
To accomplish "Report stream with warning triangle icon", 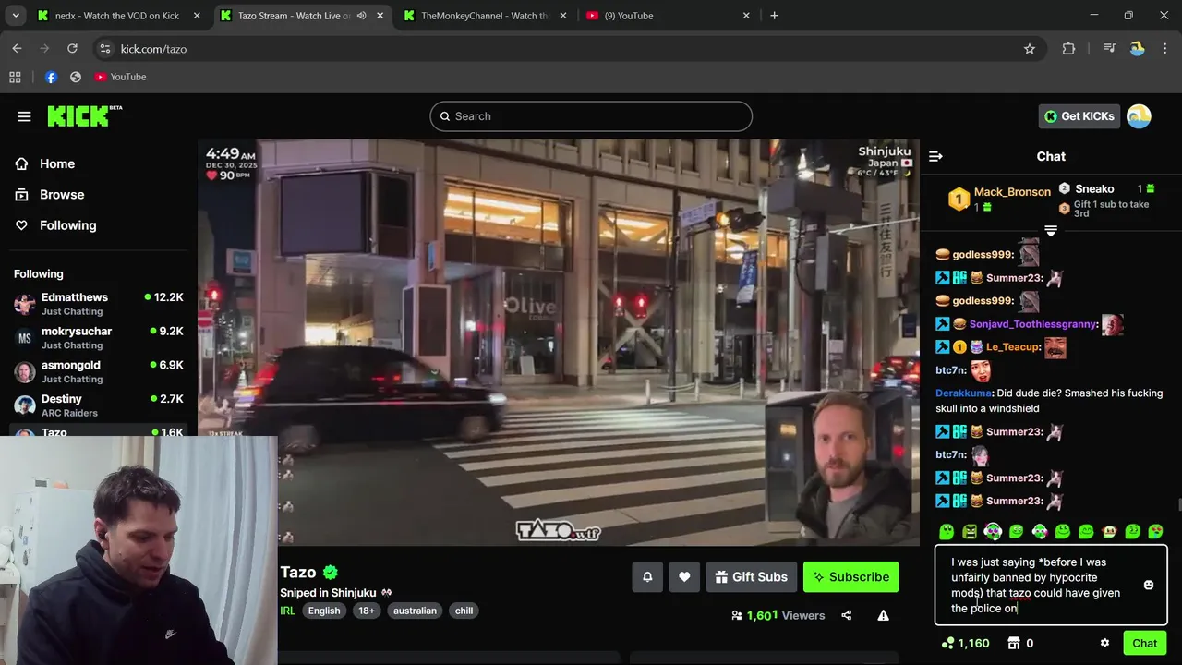I will 884,615.
